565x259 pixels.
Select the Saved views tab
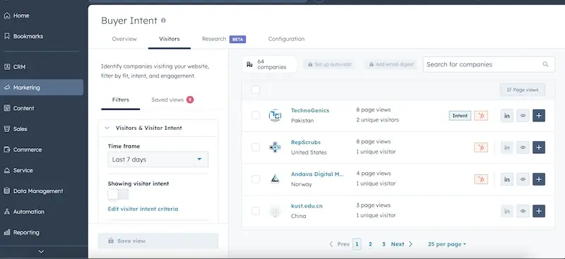coord(172,100)
